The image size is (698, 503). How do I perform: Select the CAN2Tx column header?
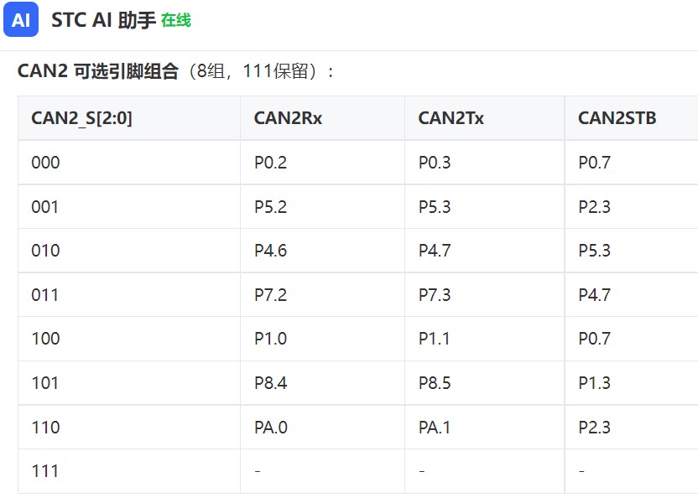pos(451,118)
